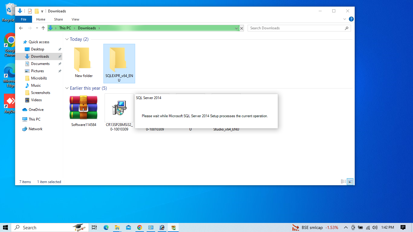Open Google Chrome from the taskbar
Viewport: 413px width, 232px height.
tap(139, 227)
